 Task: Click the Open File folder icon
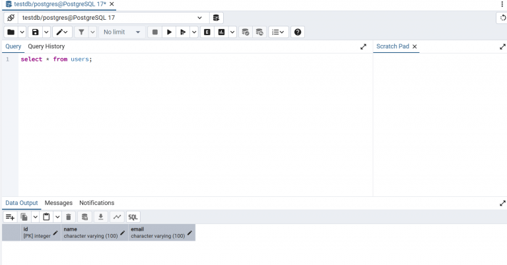11,32
